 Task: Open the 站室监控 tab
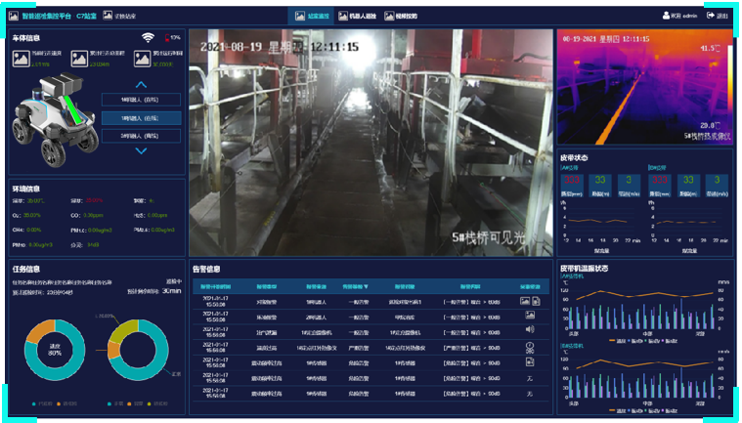coord(311,16)
